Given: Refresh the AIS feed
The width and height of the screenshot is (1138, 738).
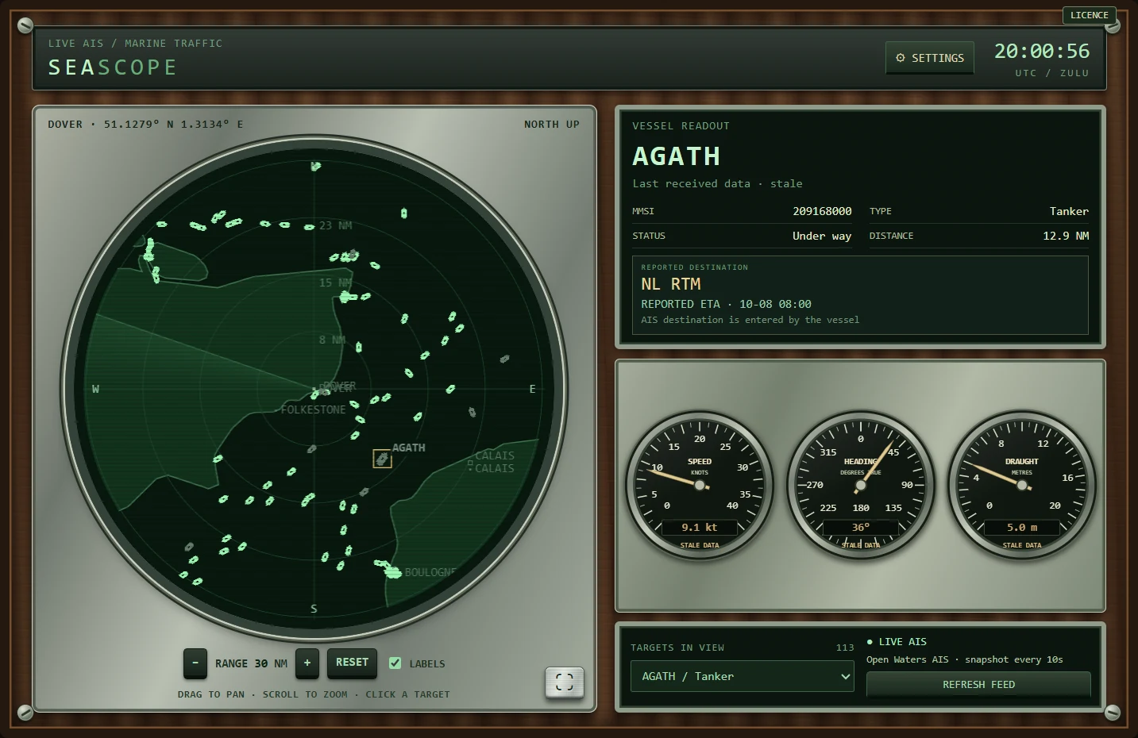Looking at the screenshot, I should point(978,684).
